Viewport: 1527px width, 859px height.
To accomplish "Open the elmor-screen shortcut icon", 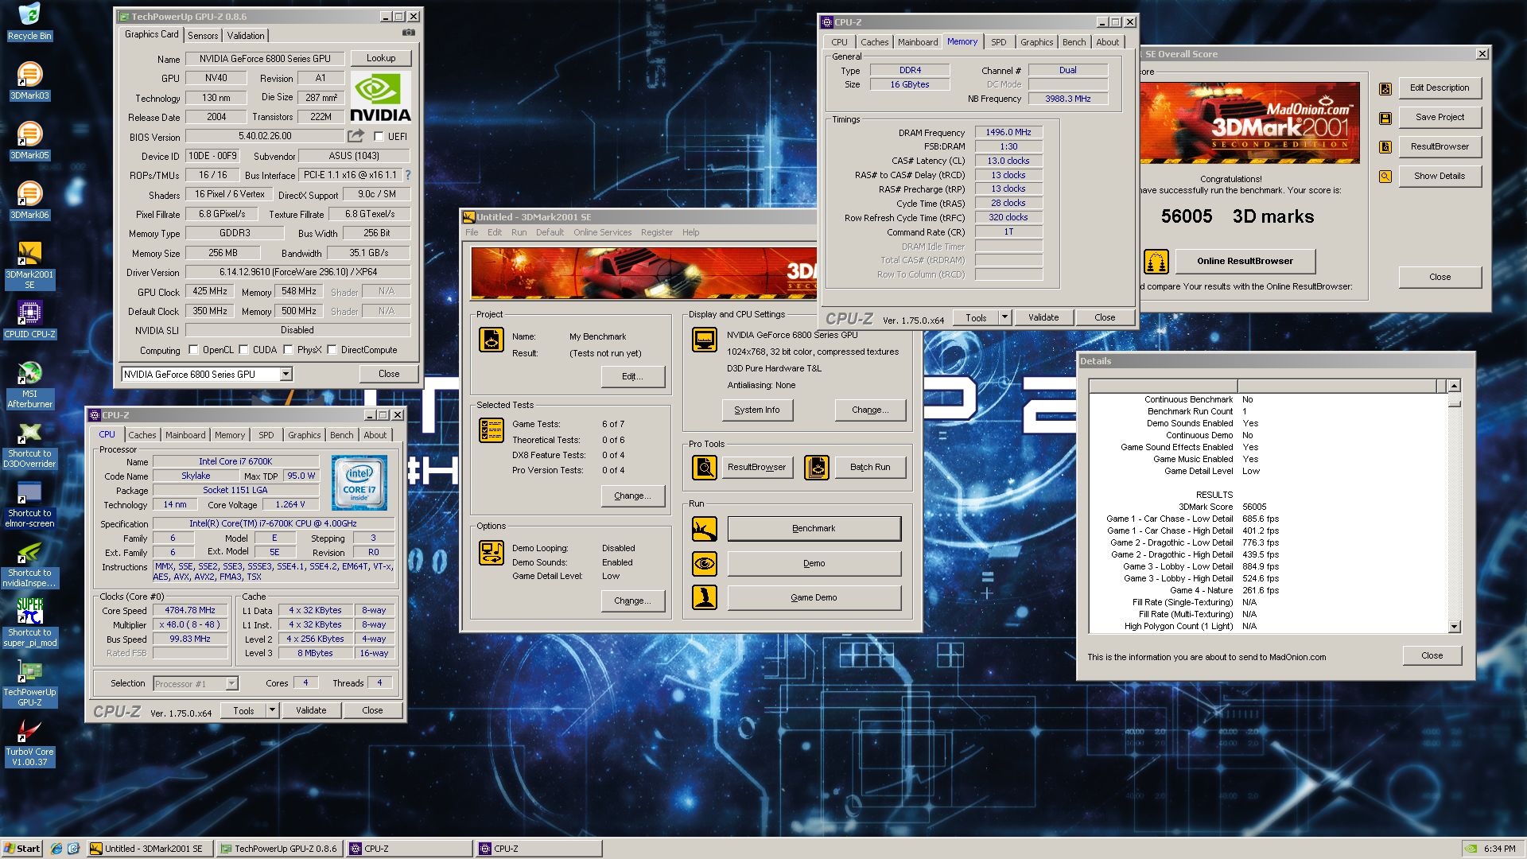I will pyautogui.click(x=29, y=503).
